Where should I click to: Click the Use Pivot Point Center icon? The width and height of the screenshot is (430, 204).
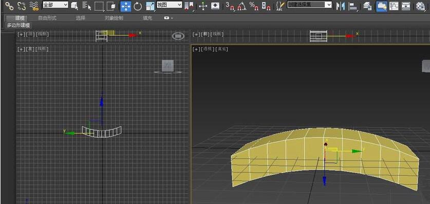click(x=189, y=6)
